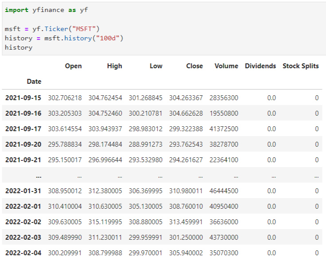The width and height of the screenshot is (326, 261).
Task: Select the 2022-02-02 row label
Action: point(23,222)
